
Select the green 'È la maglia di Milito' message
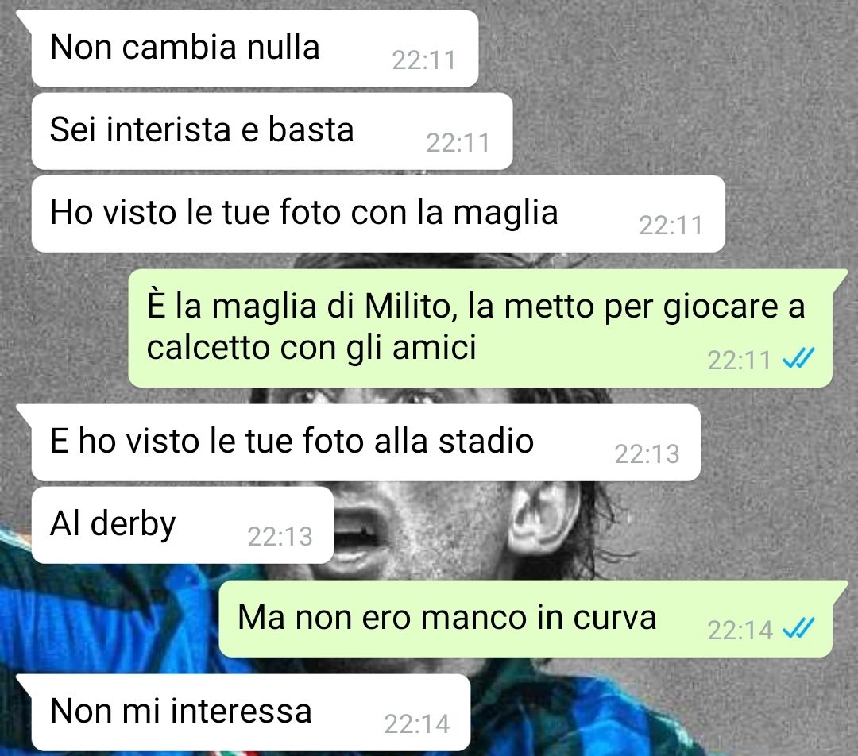[480, 328]
